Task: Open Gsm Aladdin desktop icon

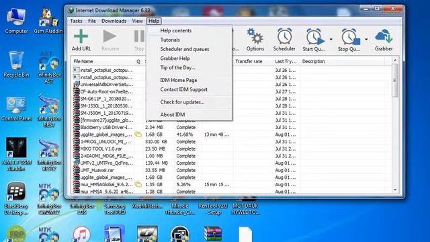Action: click(x=48, y=21)
